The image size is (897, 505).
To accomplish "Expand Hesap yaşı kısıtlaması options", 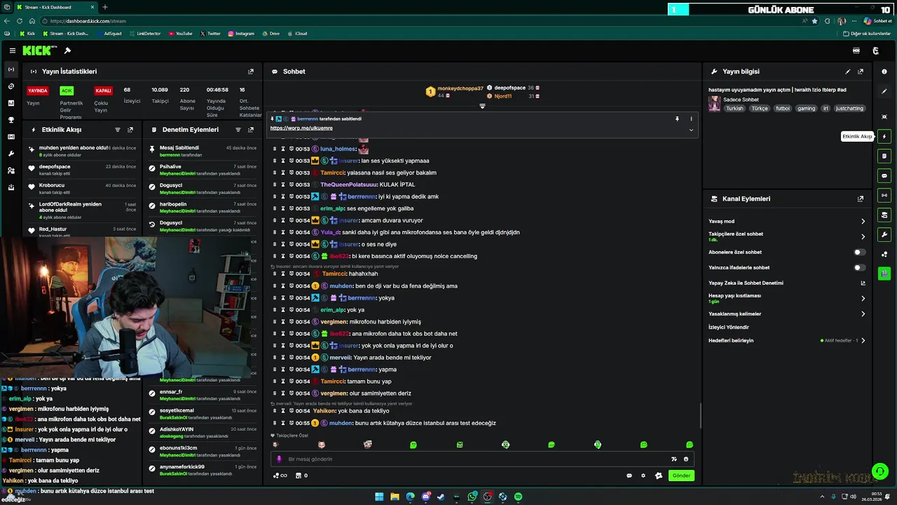I will pos(863,299).
